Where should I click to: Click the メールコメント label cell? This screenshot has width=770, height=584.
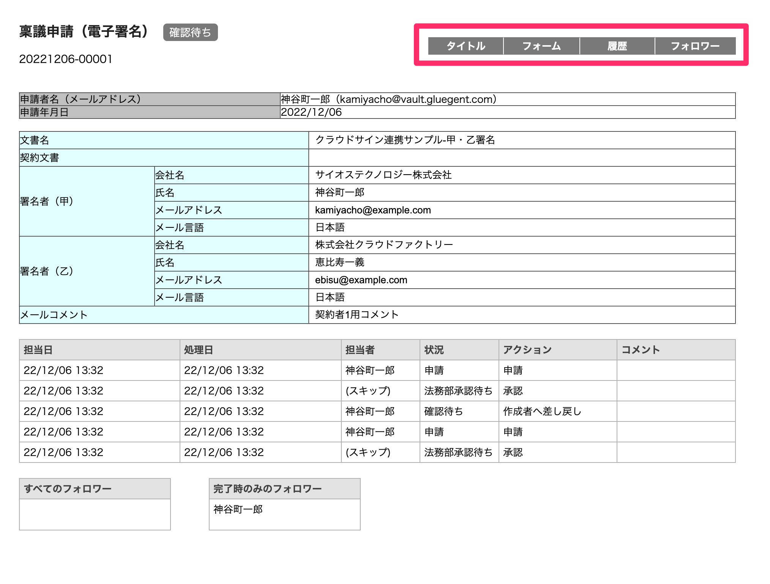164,315
